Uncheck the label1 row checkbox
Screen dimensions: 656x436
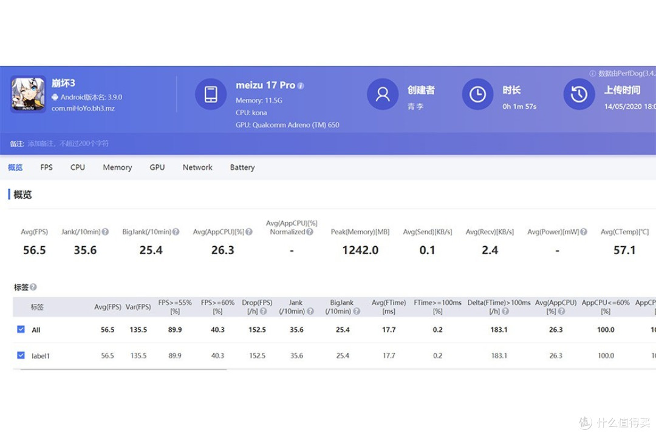pos(21,355)
